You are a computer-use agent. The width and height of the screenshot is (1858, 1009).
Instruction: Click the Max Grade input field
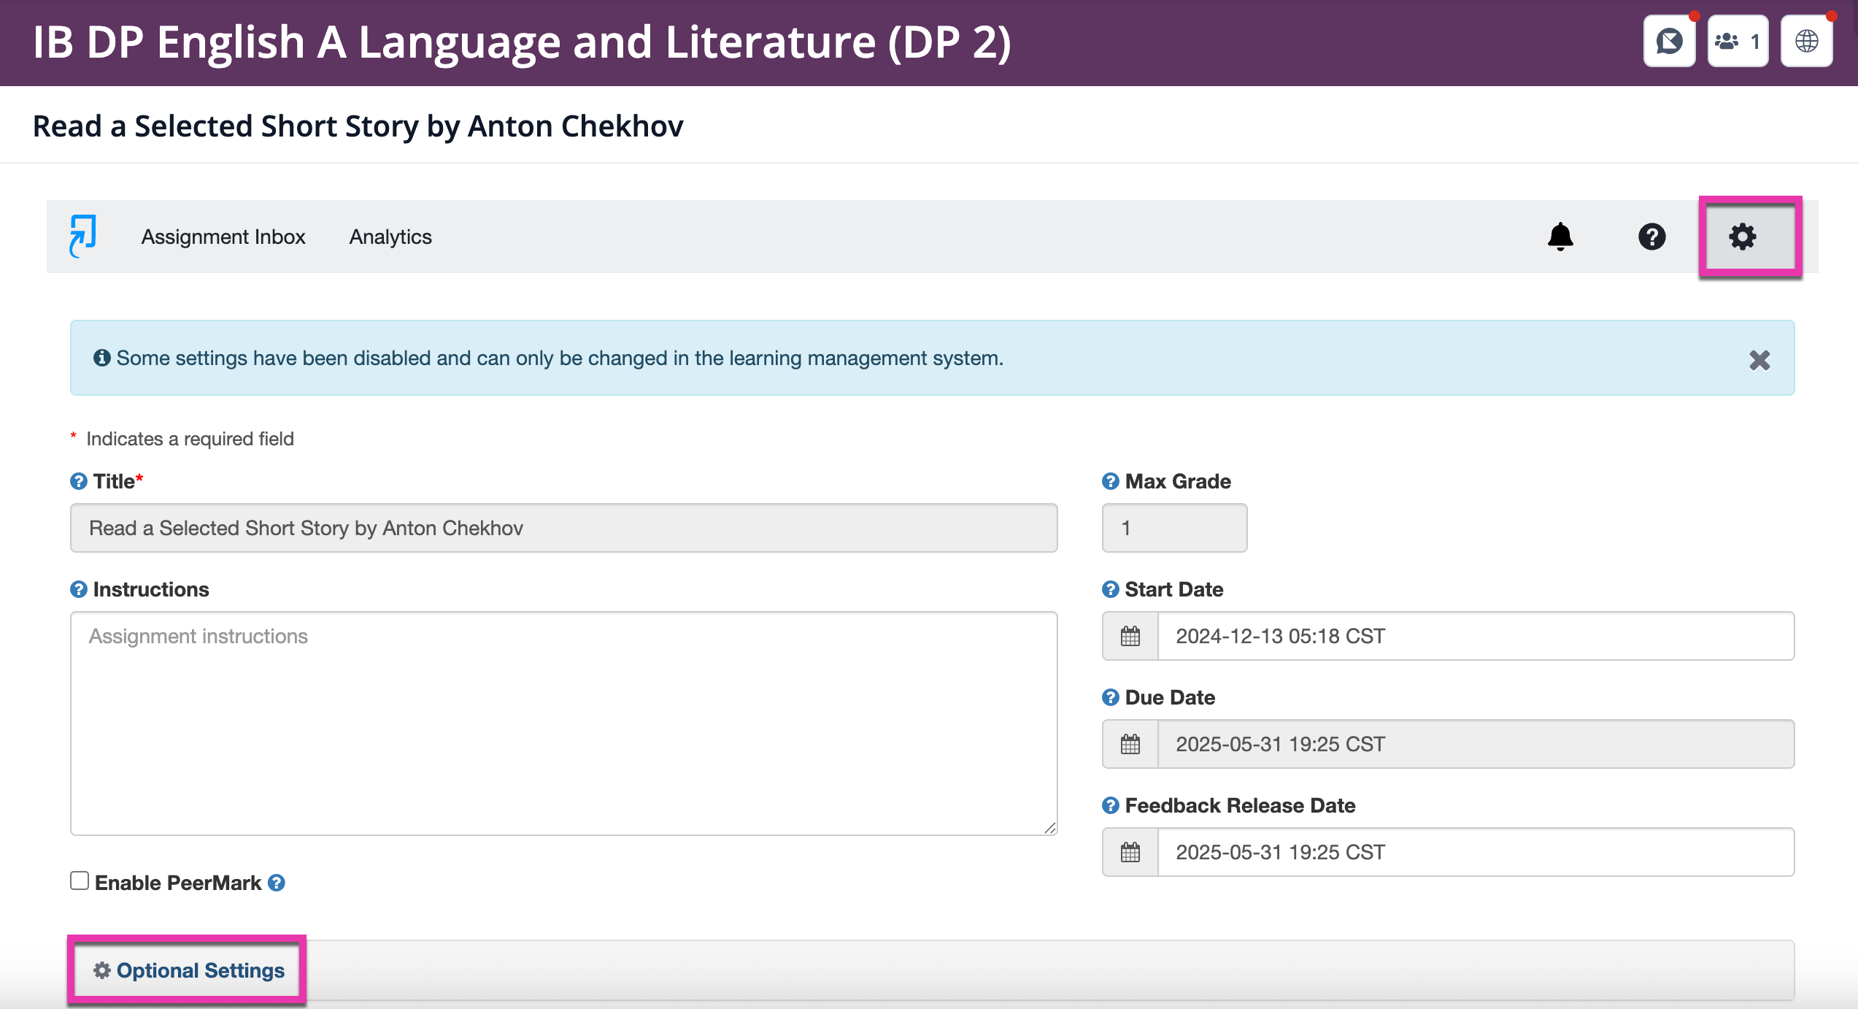pos(1175,528)
